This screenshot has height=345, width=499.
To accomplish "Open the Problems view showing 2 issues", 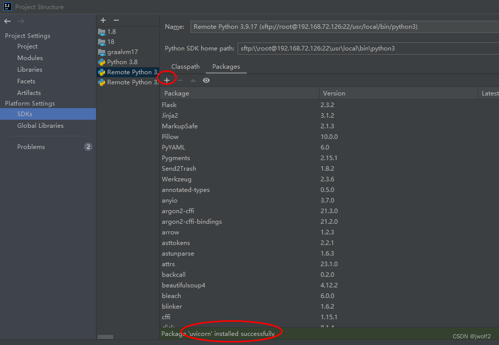I will coord(31,146).
